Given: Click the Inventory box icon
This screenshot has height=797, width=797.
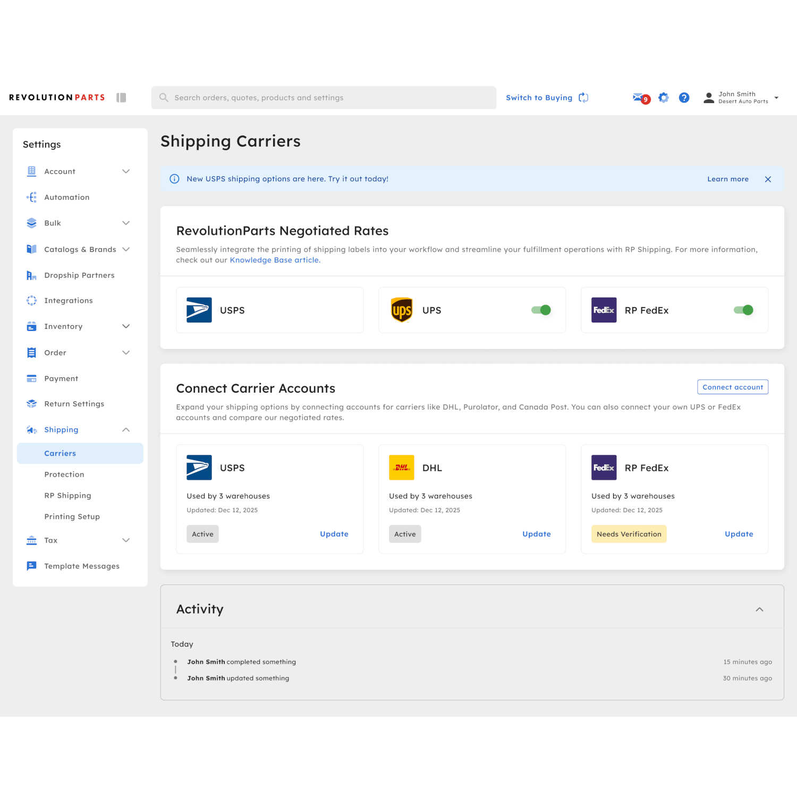Looking at the screenshot, I should point(31,326).
